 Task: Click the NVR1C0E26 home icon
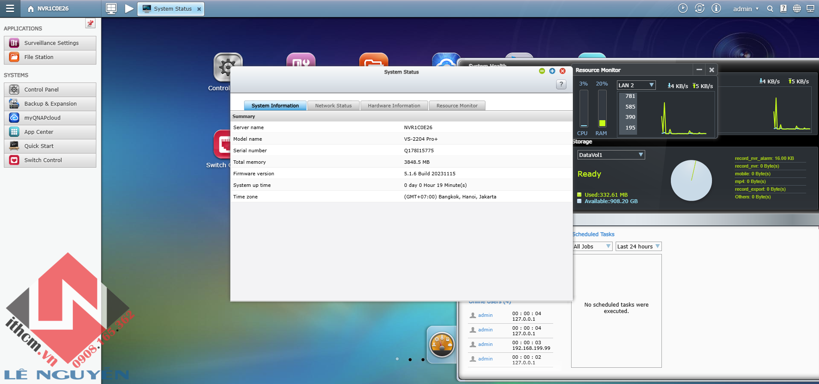click(x=31, y=9)
